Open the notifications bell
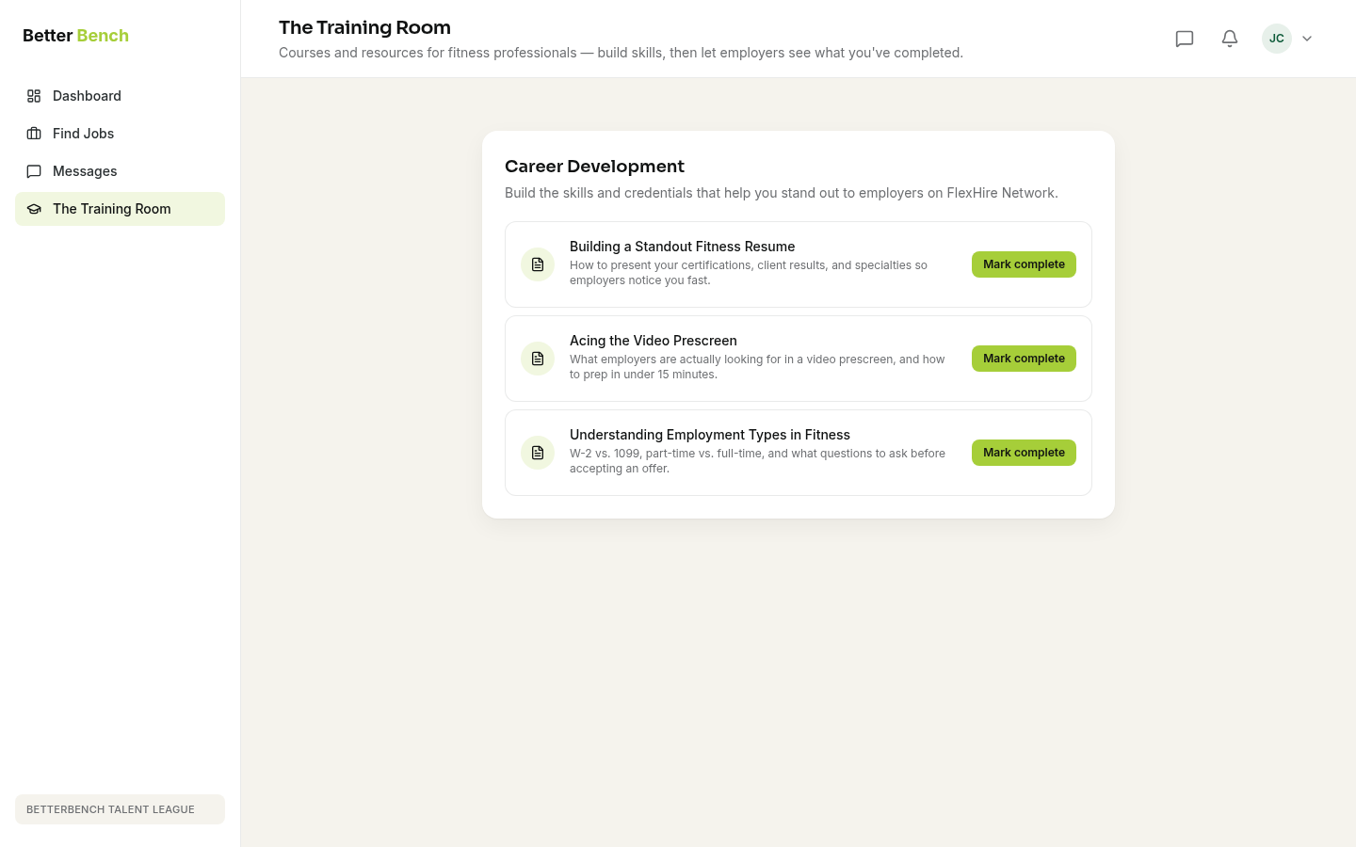Image resolution: width=1356 pixels, height=847 pixels. click(x=1230, y=39)
